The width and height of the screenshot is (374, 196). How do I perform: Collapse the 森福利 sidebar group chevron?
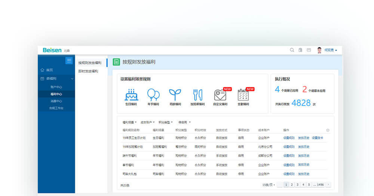pyautogui.click(x=72, y=79)
